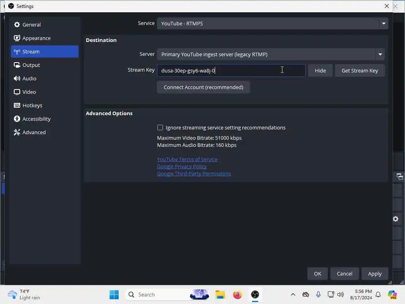Open Google Privacy Policy link
This screenshot has width=405, height=304.
[x=182, y=167]
